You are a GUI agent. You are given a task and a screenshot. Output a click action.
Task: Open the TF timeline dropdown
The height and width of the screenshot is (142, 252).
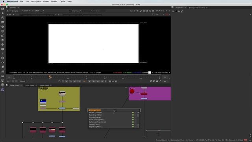click(x=17, y=81)
